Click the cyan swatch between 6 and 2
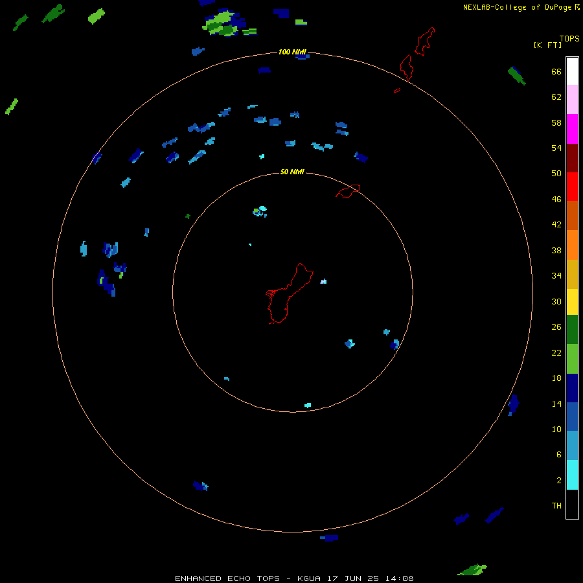The height and width of the screenshot is (583, 583). [x=572, y=475]
